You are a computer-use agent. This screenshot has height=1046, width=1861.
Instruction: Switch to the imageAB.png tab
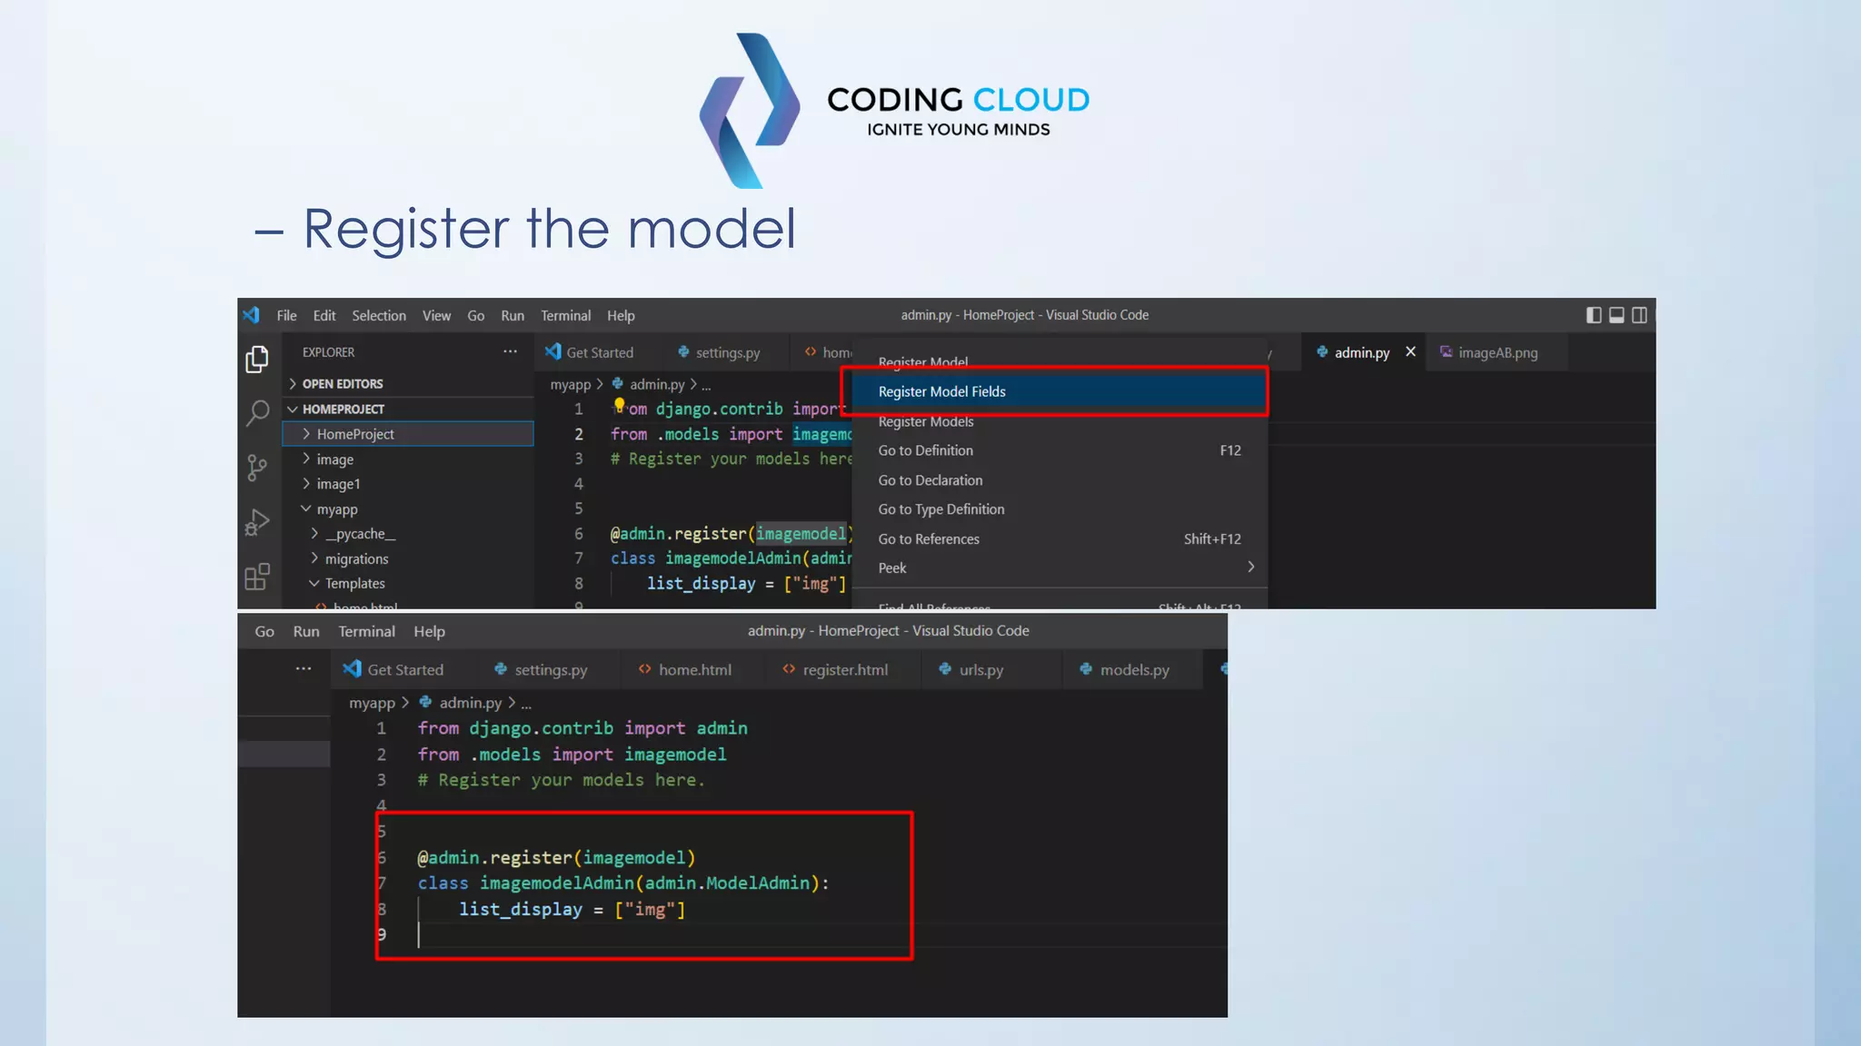1497,352
